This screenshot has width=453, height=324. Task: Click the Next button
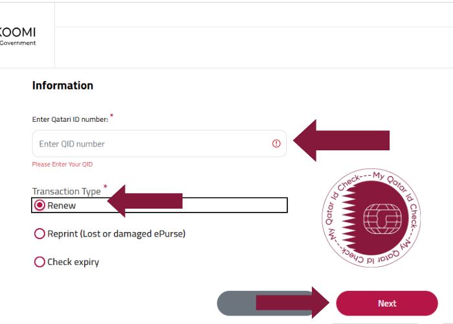(387, 303)
